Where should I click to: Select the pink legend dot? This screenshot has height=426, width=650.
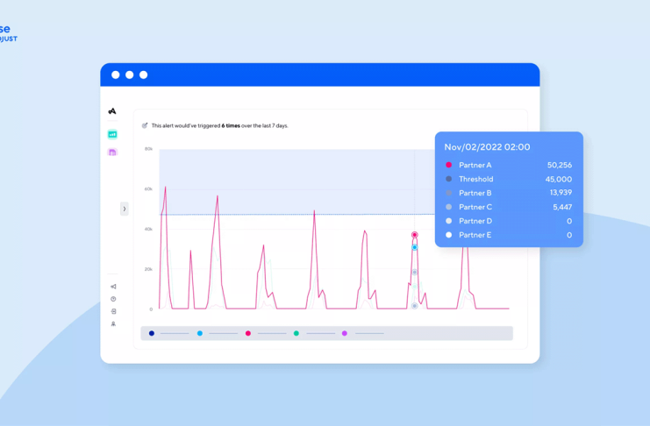pos(248,333)
